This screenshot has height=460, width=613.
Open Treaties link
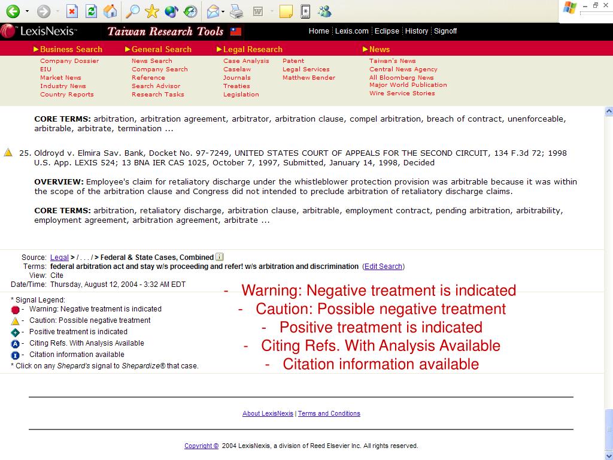(x=236, y=86)
